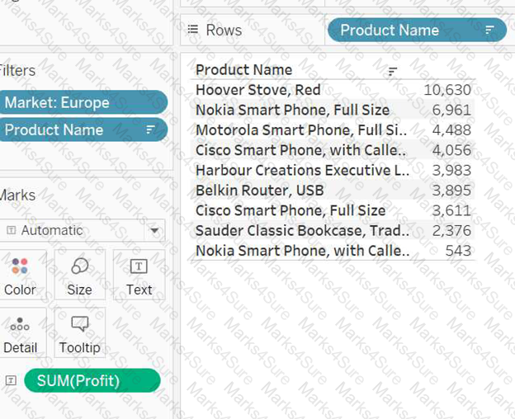Click the Marks card heading
The width and height of the screenshot is (515, 419).
click(17, 195)
